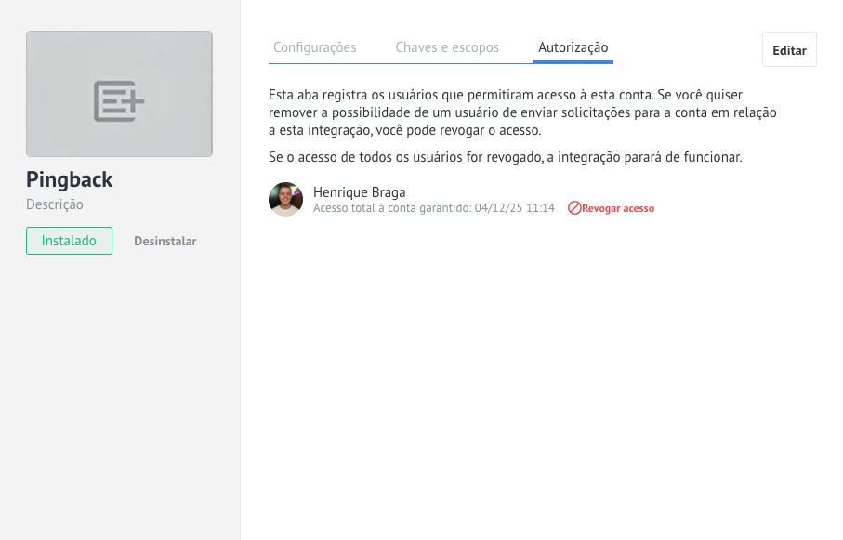Image resolution: width=843 pixels, height=540 pixels.
Task: Click the red prohibition icon beside Revogar acesso
Action: coord(574,208)
